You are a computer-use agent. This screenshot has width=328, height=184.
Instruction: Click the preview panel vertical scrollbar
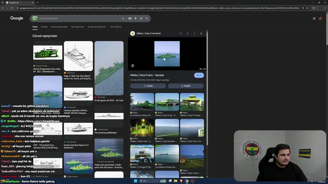tap(207, 88)
